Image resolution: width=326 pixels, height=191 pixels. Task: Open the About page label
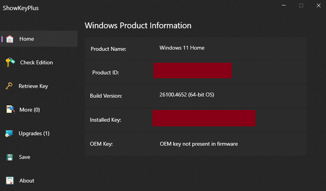[27, 181]
